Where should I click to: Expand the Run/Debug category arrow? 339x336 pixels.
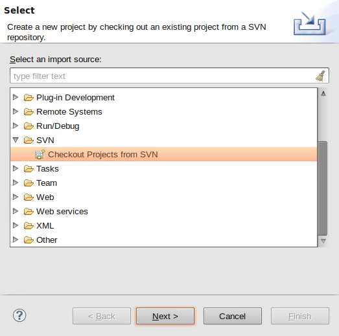click(16, 126)
